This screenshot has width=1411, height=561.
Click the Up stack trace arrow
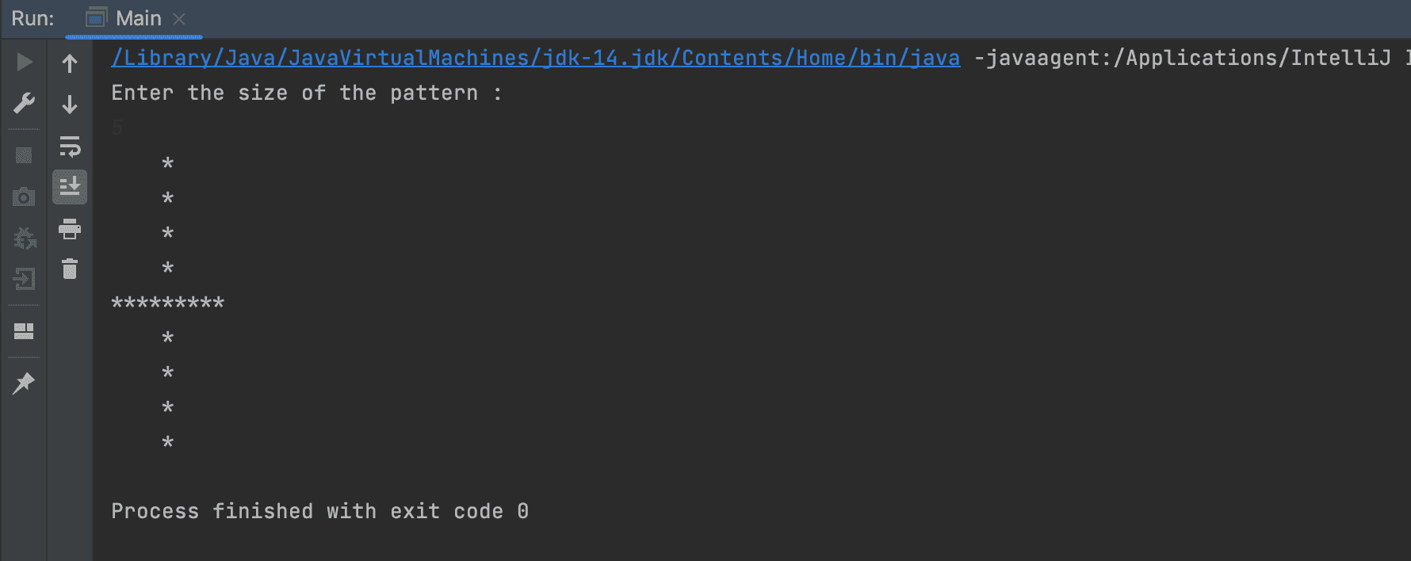[70, 63]
